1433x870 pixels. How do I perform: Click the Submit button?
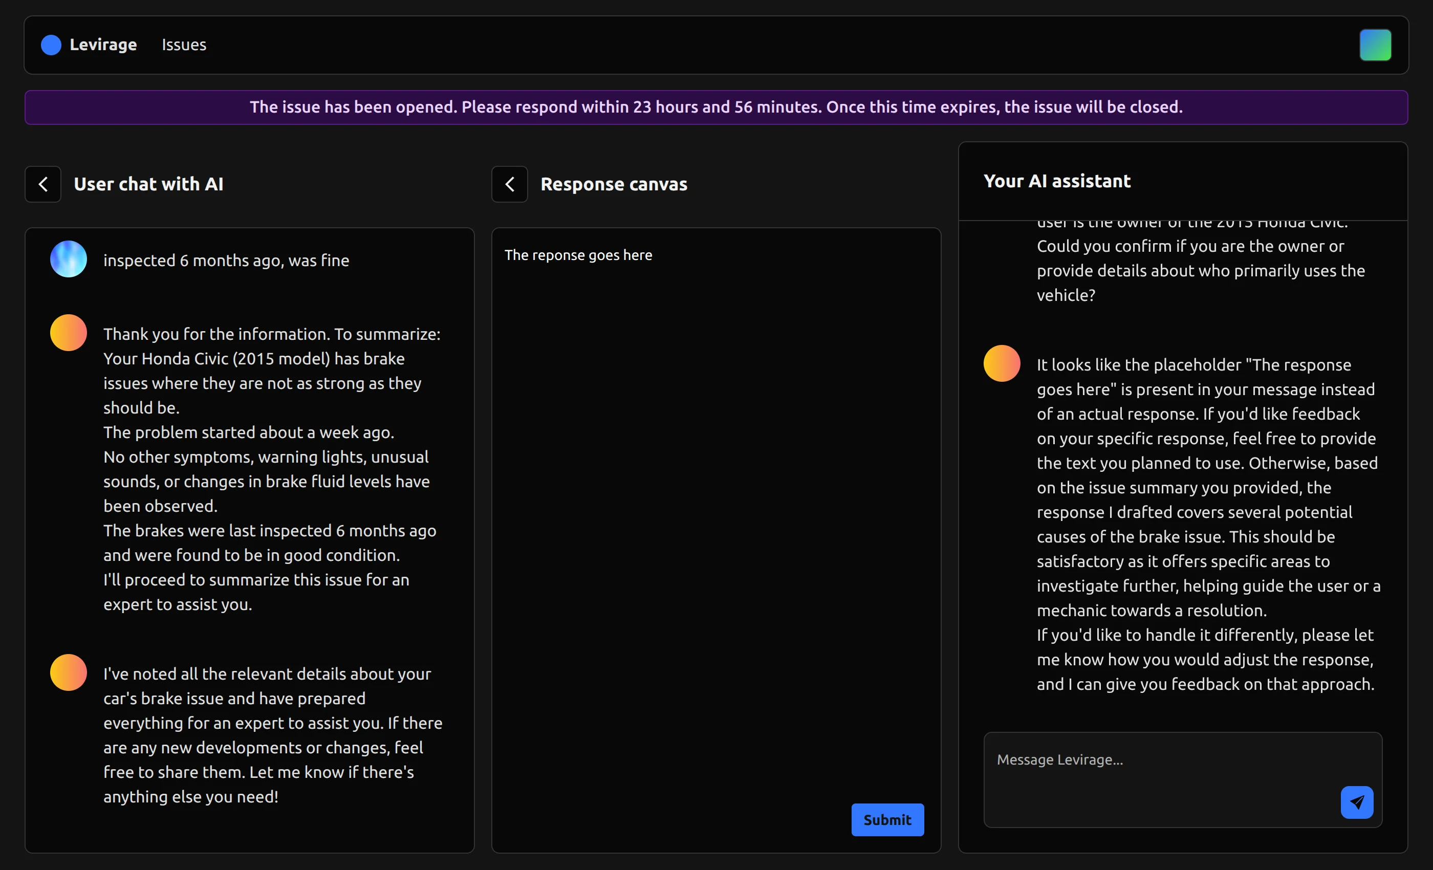coord(887,819)
